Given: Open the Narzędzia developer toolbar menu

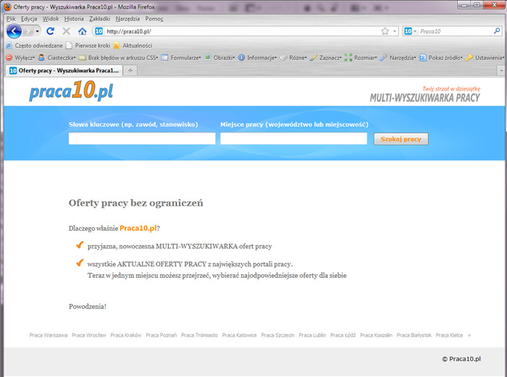Looking at the screenshot, I should (398, 58).
